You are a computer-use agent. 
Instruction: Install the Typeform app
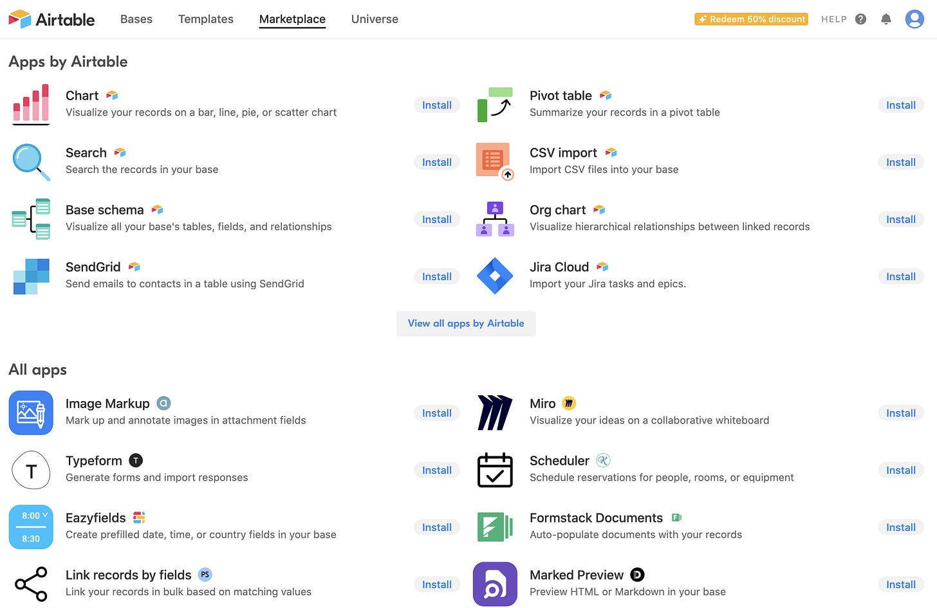click(x=437, y=470)
